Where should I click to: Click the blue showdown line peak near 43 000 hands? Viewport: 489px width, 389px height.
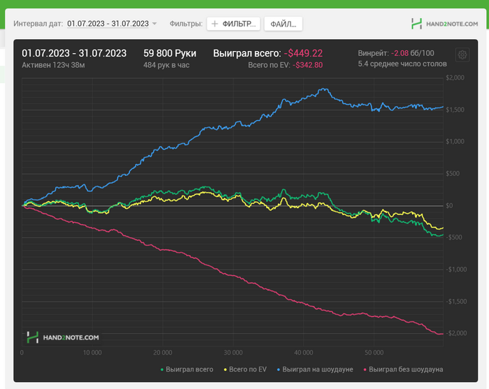(x=324, y=89)
